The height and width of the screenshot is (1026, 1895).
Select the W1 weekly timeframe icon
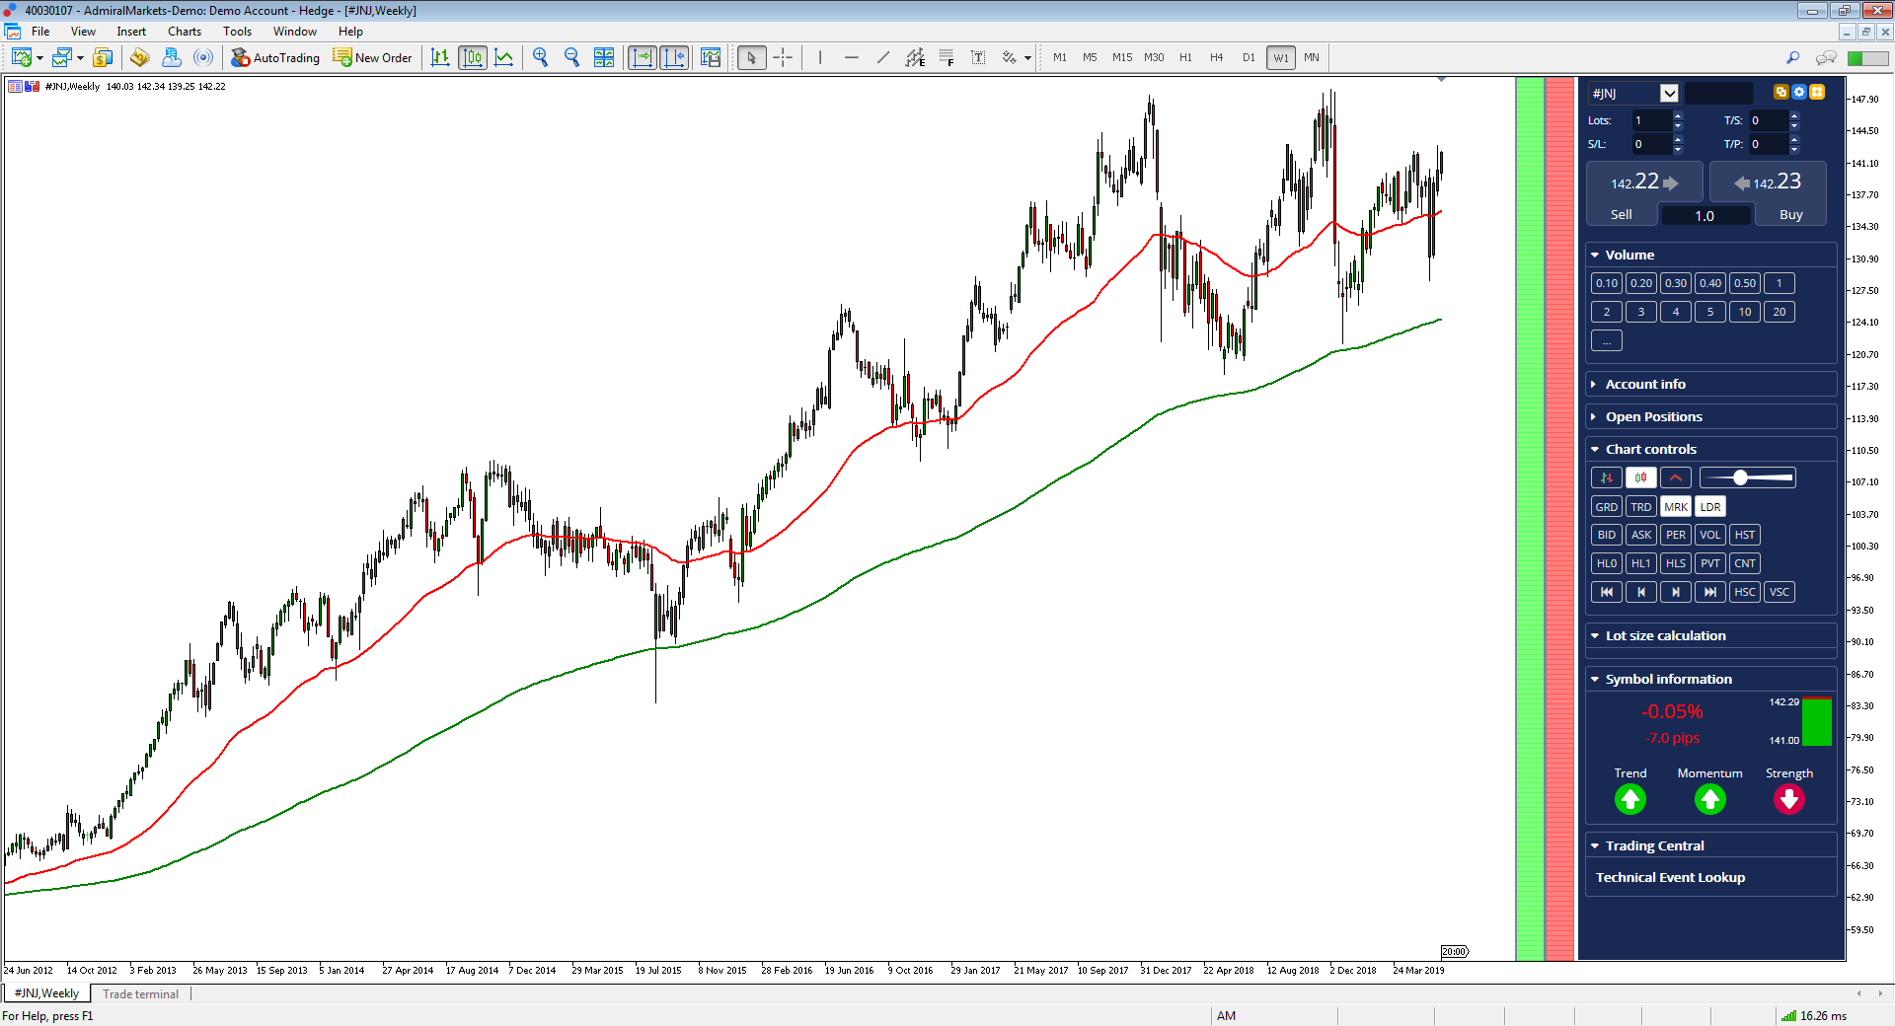click(1280, 57)
